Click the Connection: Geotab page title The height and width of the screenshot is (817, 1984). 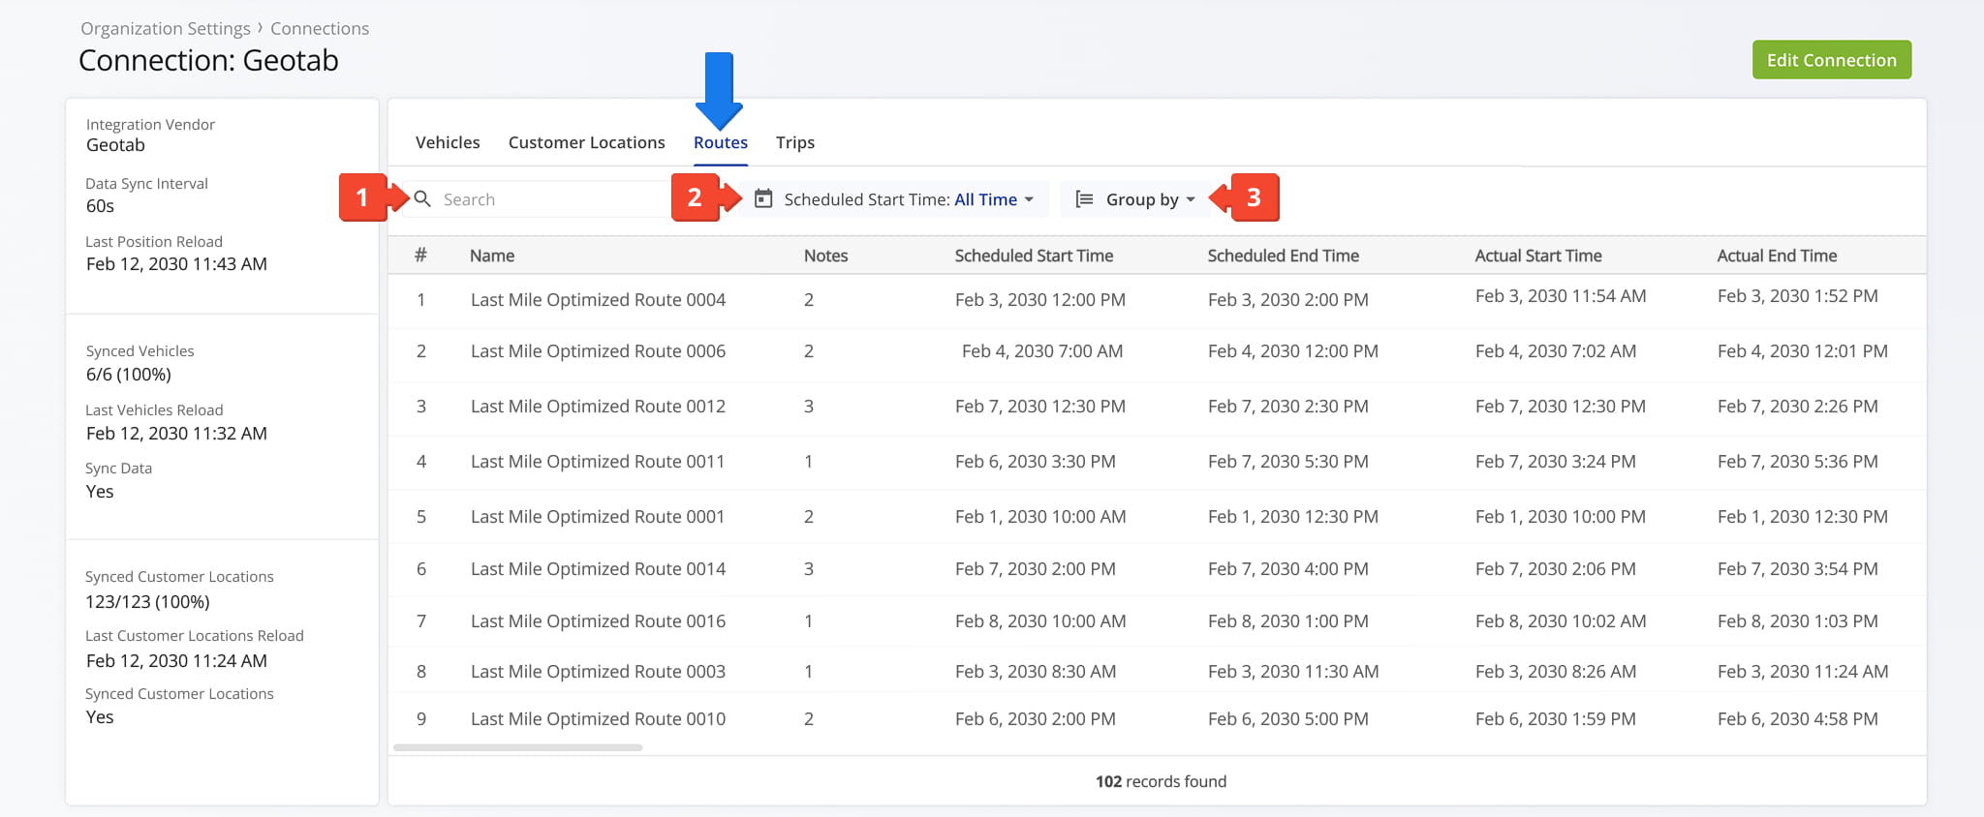coord(208,61)
